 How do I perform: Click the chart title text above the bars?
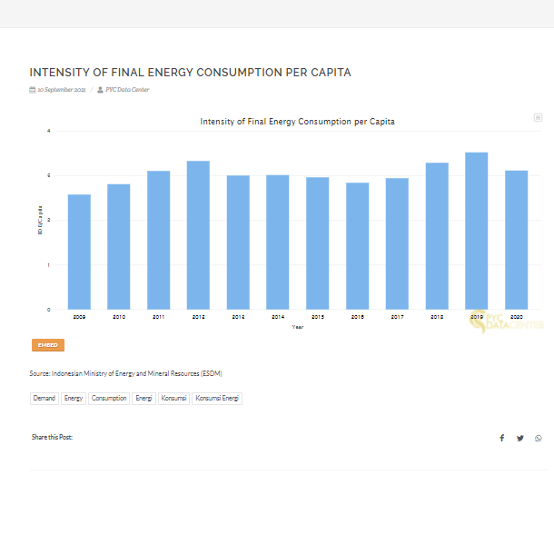pos(298,122)
